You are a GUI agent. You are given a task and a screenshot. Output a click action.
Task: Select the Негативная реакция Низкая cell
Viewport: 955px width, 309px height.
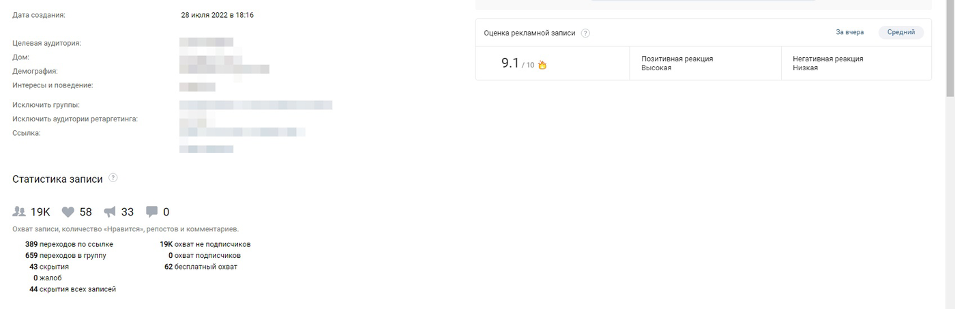pyautogui.click(x=856, y=63)
